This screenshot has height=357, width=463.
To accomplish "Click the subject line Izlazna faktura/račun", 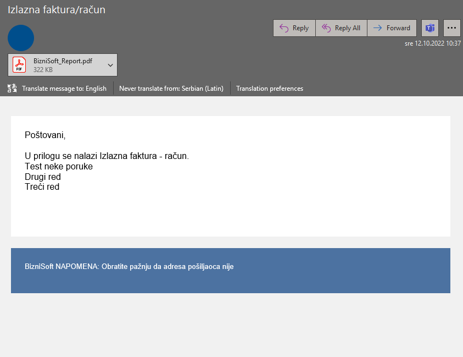I will pos(57,10).
